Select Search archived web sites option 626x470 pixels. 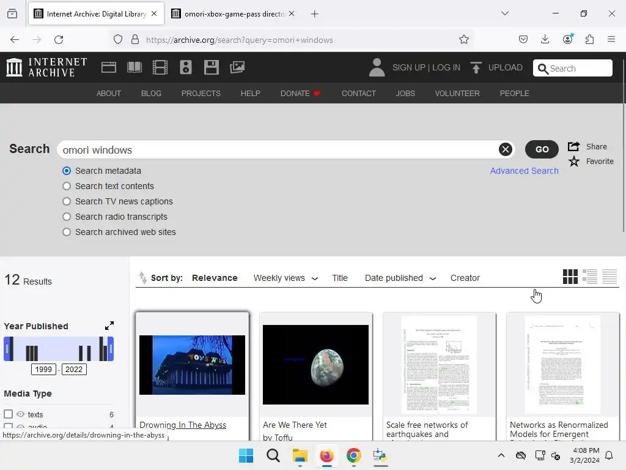point(67,232)
